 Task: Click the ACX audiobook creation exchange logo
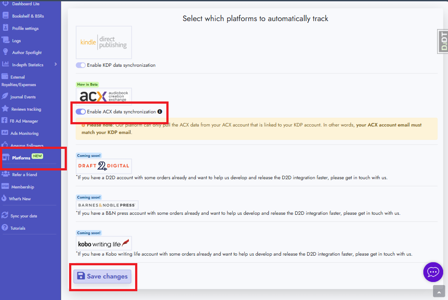pos(104,96)
